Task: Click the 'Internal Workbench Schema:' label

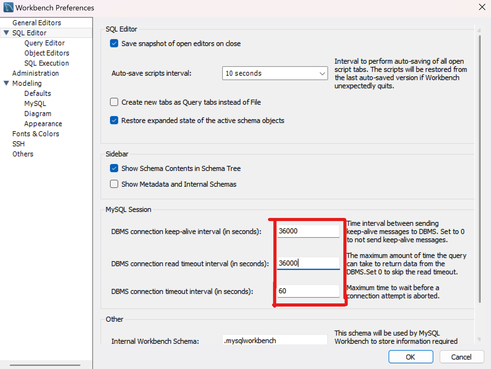Action: [x=155, y=341]
